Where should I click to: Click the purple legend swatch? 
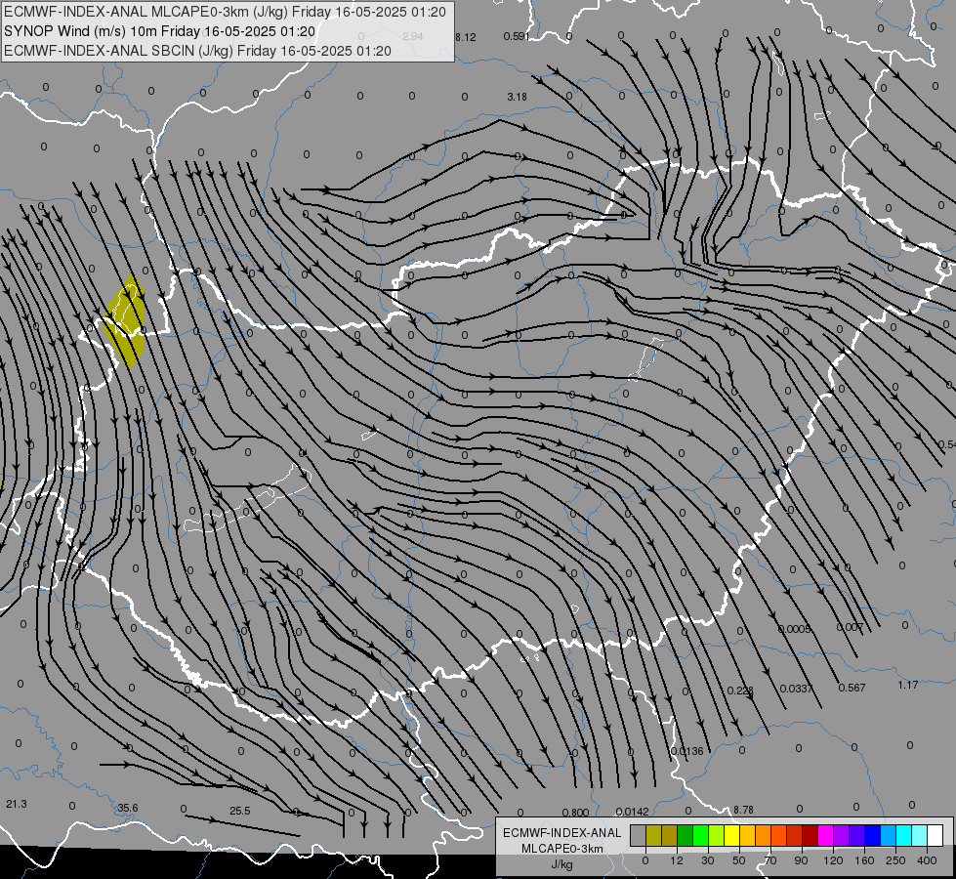coord(842,835)
